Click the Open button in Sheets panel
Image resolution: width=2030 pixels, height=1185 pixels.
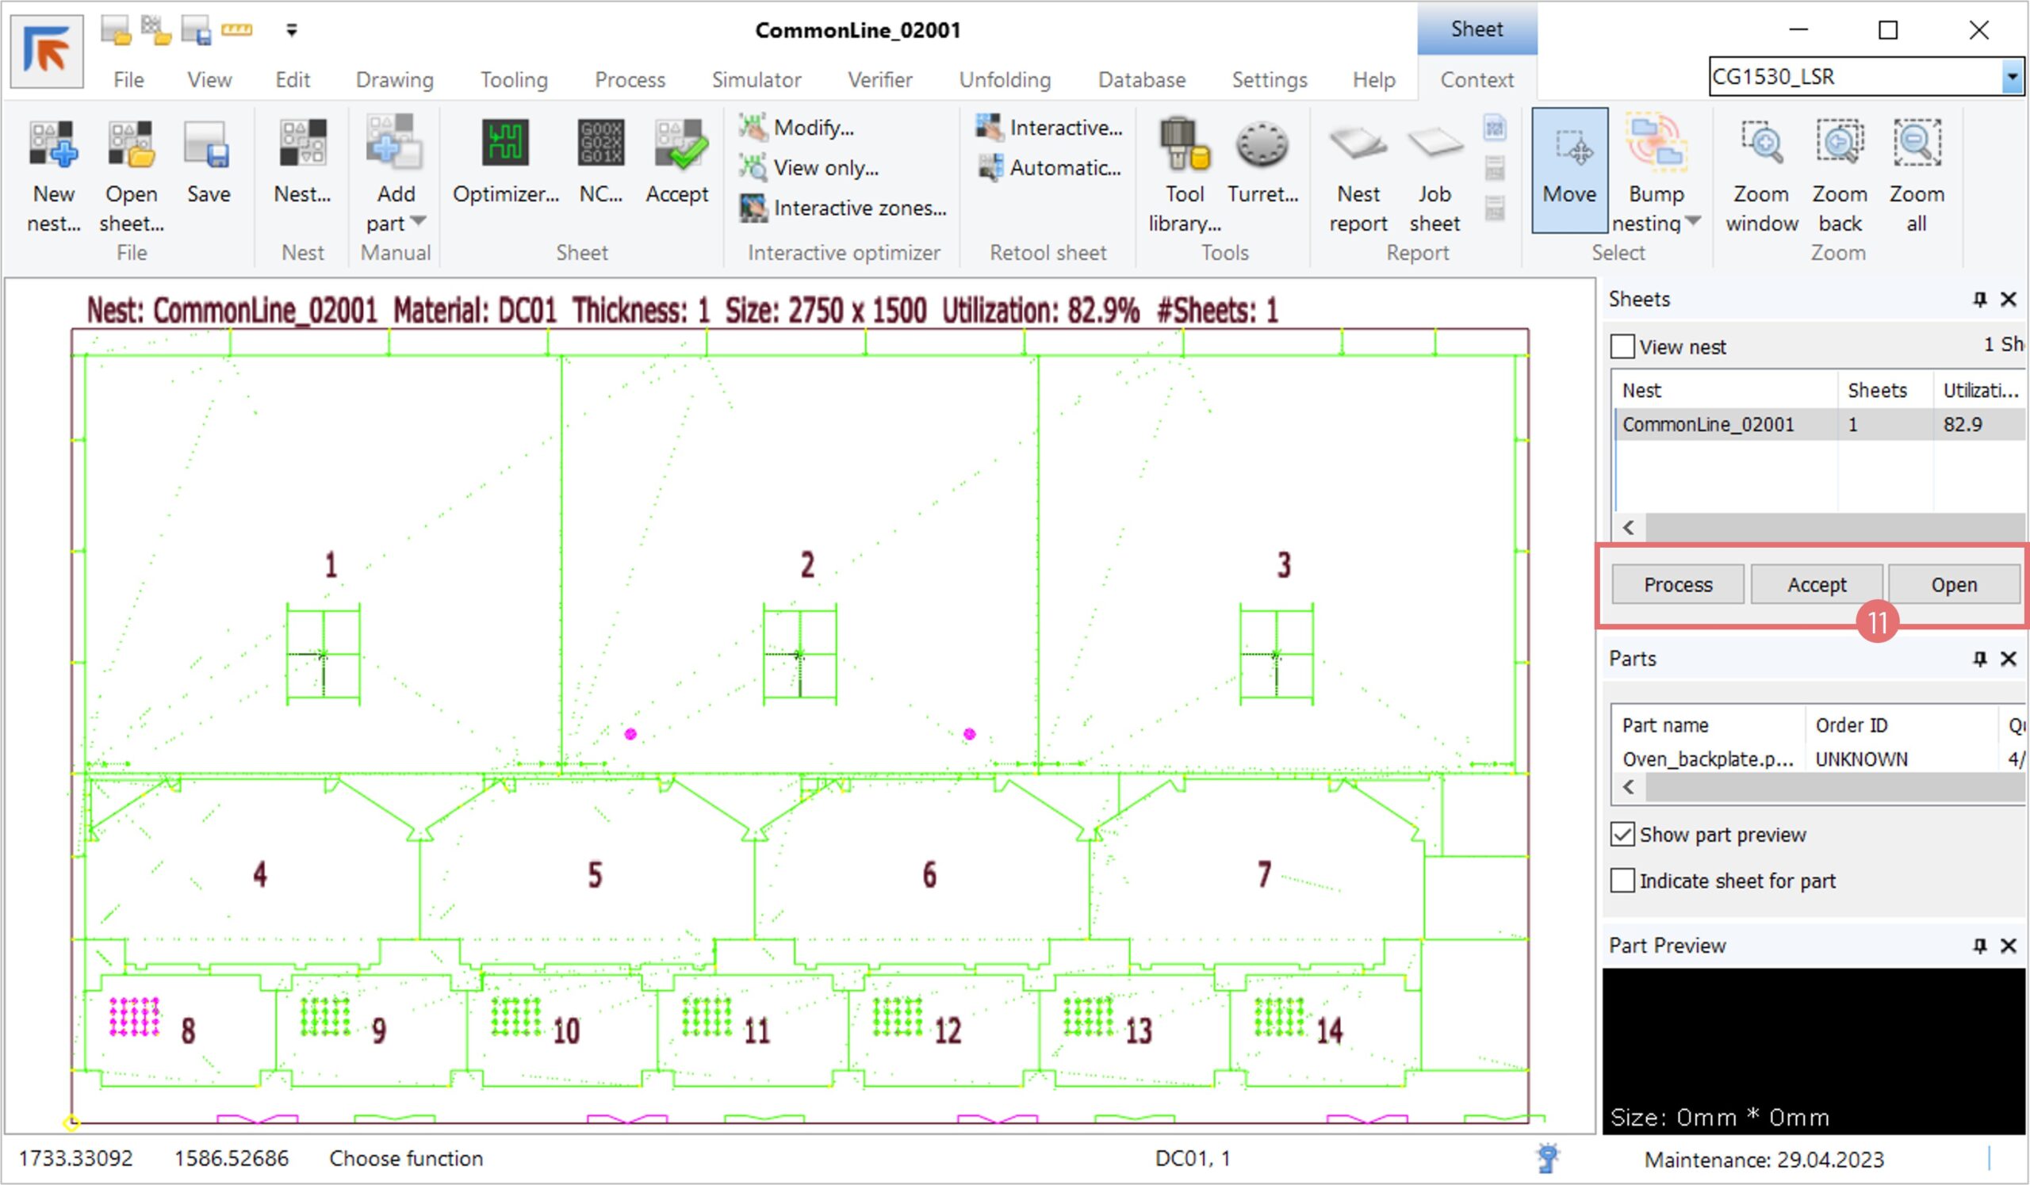[1953, 585]
